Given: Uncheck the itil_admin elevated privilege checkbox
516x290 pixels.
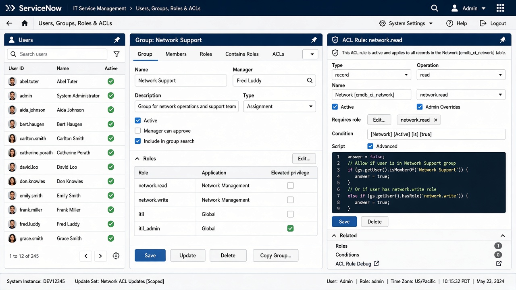Looking at the screenshot, I should point(290,228).
